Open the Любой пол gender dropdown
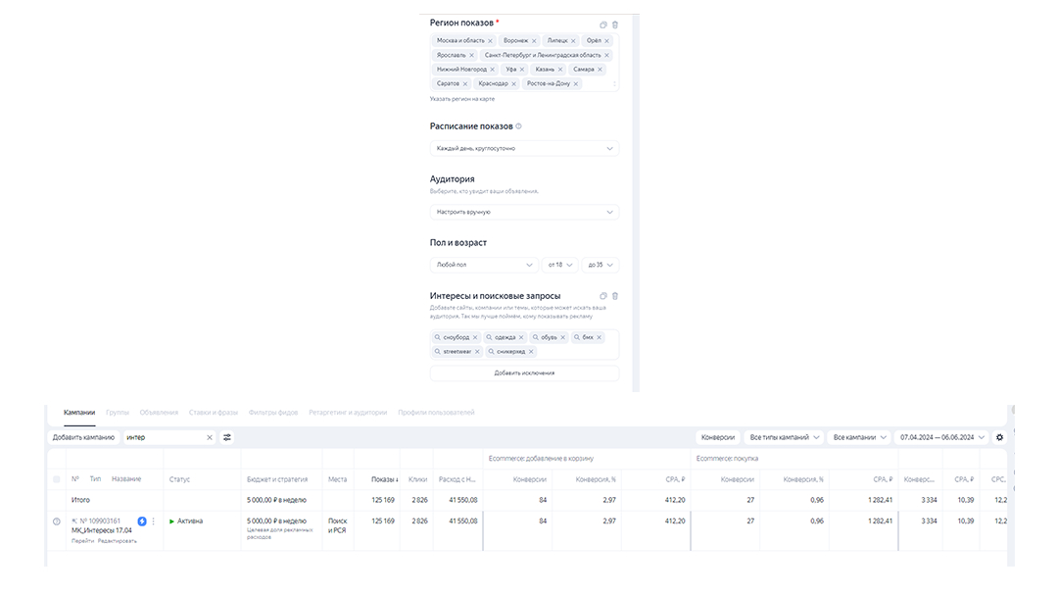 (x=484, y=265)
